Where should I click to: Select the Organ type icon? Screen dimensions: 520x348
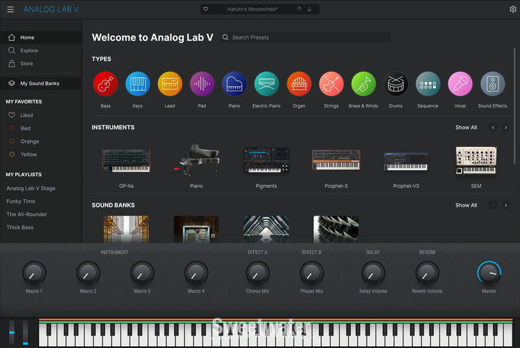coord(299,84)
